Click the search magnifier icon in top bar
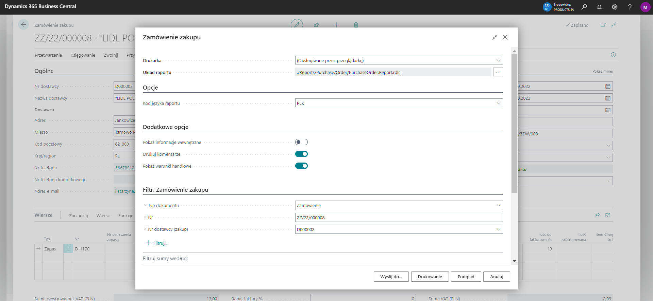Image resolution: width=653 pixels, height=301 pixels. point(584,7)
